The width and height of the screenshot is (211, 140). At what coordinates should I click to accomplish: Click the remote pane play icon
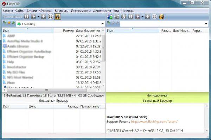[x=138, y=16]
